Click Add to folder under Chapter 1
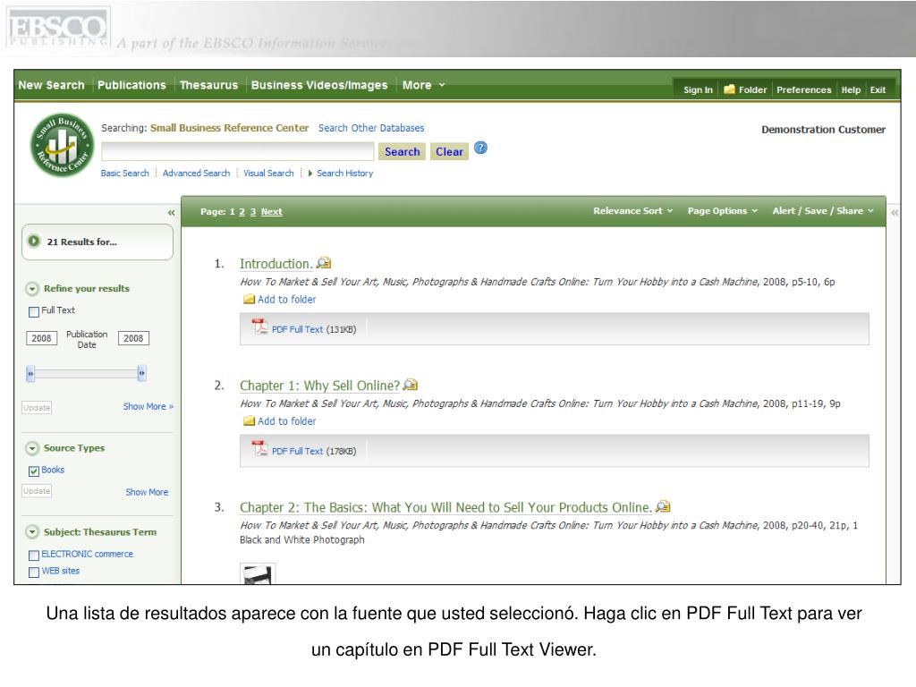The height and width of the screenshot is (687, 916). pos(287,421)
